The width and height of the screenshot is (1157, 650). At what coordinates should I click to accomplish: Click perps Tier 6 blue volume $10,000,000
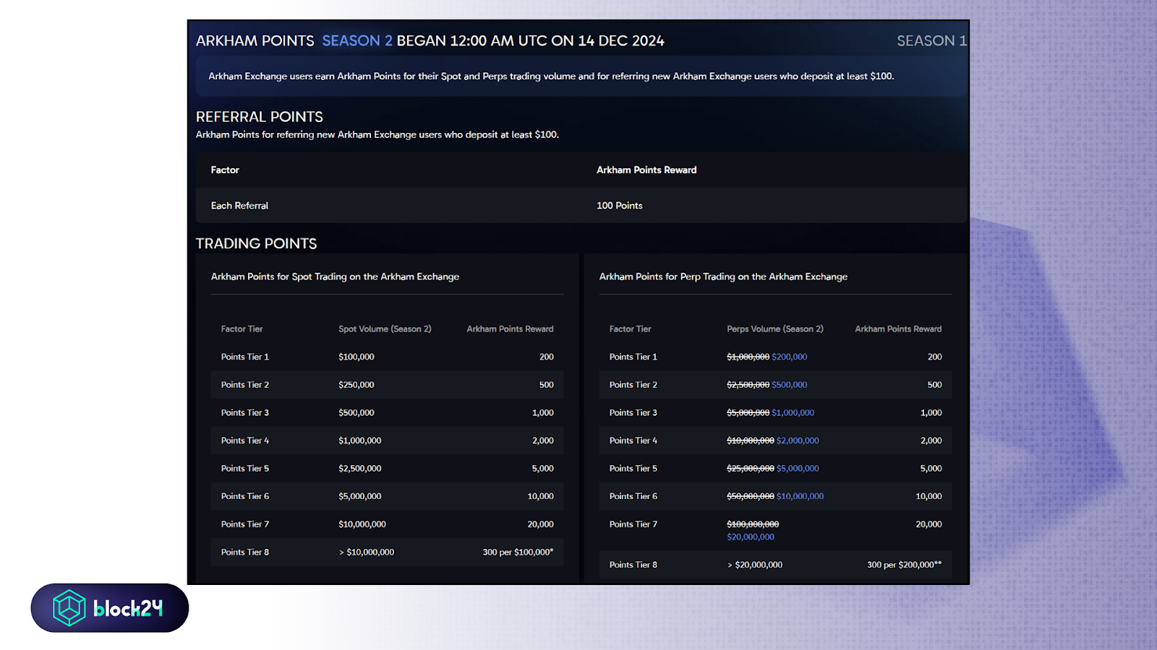[800, 496]
